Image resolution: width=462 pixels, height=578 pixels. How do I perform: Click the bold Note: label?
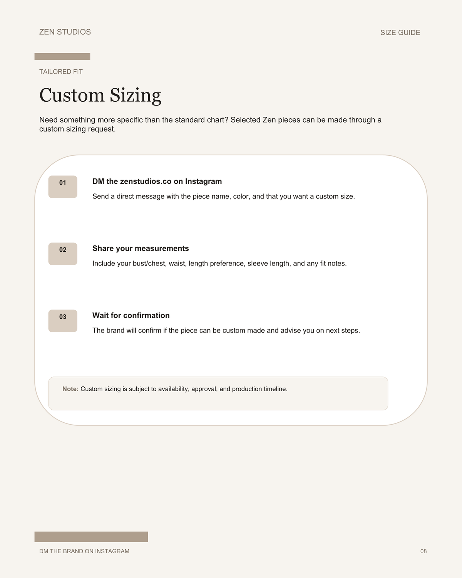[70, 389]
